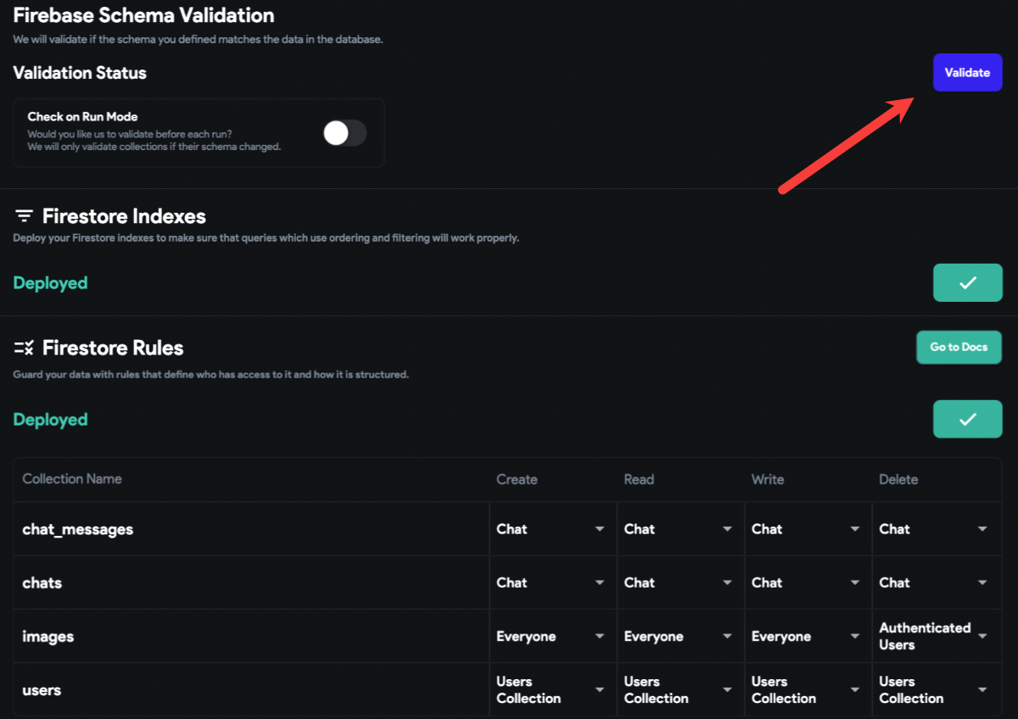Screen dimensions: 1018x719
Task: Open chat_messages Create permission dropdown
Action: click(553, 529)
